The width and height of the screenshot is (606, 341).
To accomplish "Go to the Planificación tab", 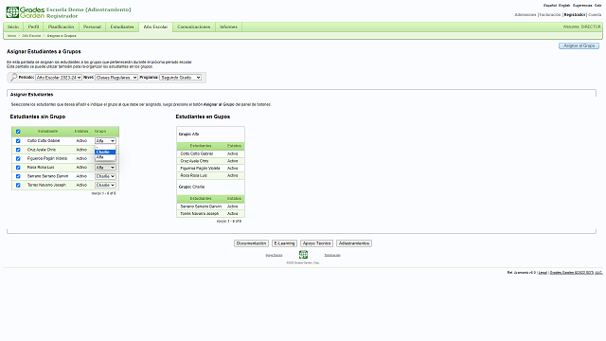I will [61, 27].
